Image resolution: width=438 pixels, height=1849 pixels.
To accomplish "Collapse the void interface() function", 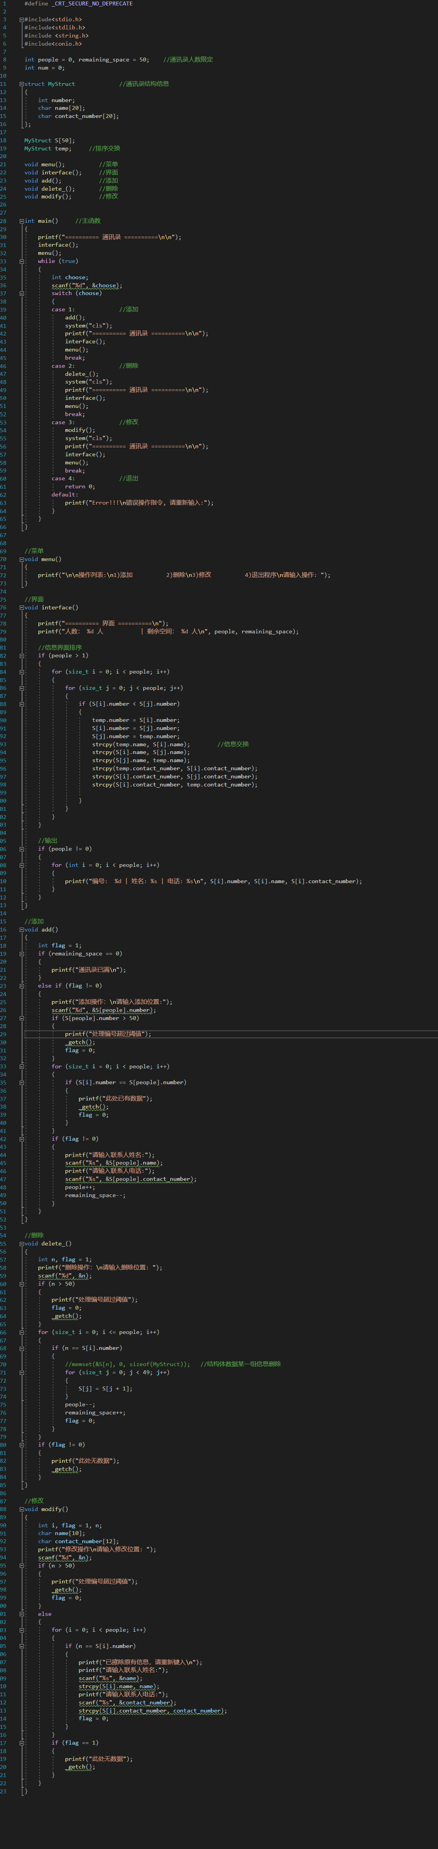I will point(22,607).
